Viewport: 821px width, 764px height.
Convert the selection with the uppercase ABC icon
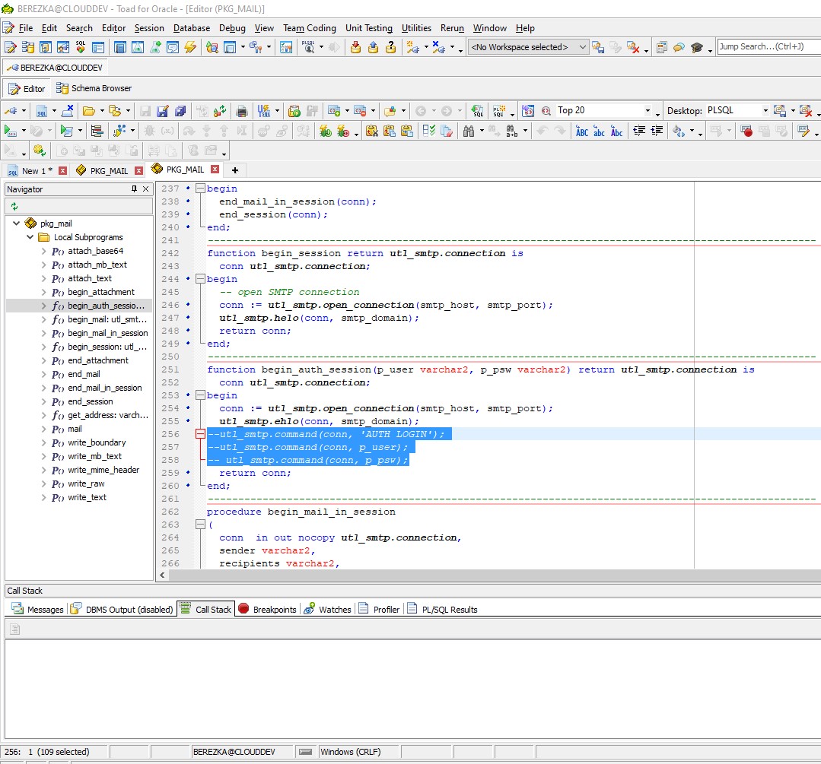[x=582, y=131]
